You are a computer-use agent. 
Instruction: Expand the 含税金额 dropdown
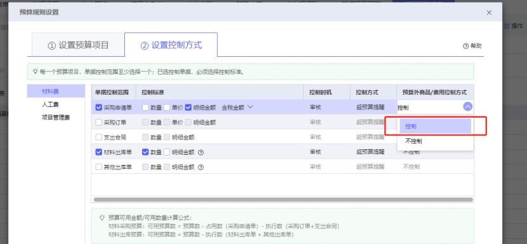[250, 107]
